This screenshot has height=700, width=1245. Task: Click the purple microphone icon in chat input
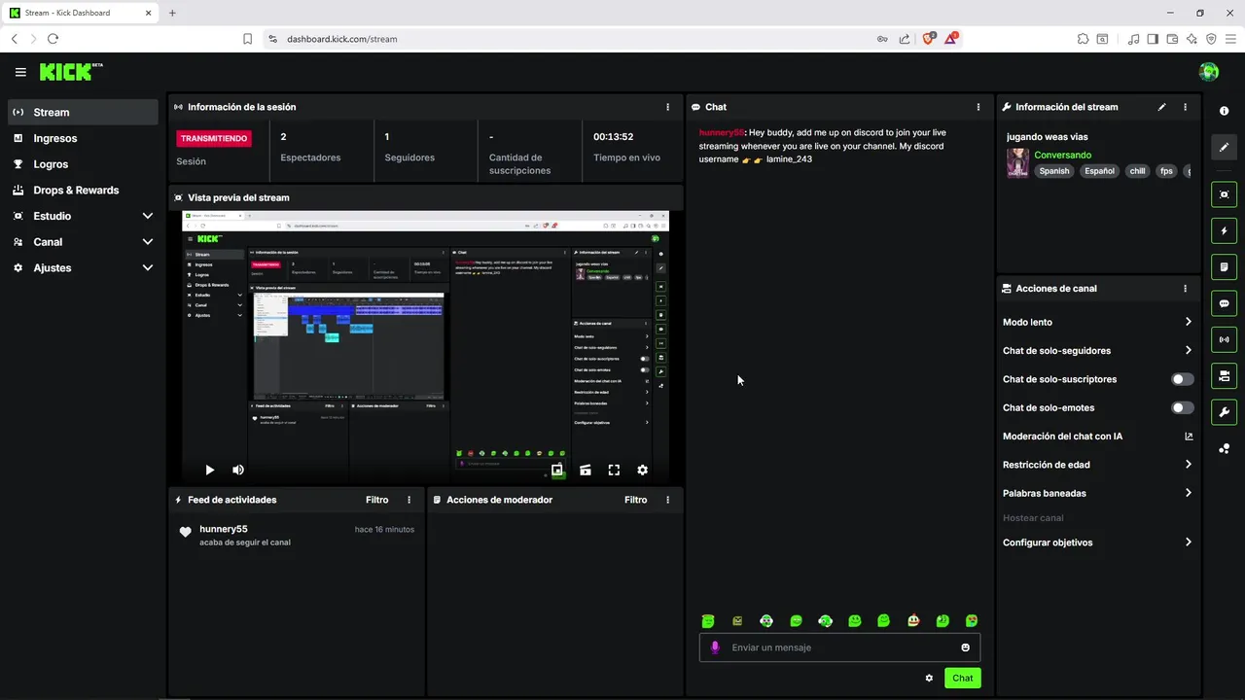tap(715, 647)
